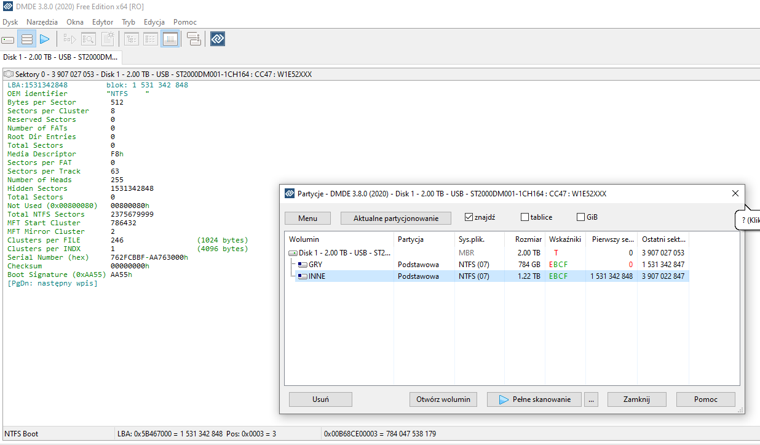Screen dimensions: 760x445
Task: Toggle the 'GiB' checkbox
Action: pos(581,217)
